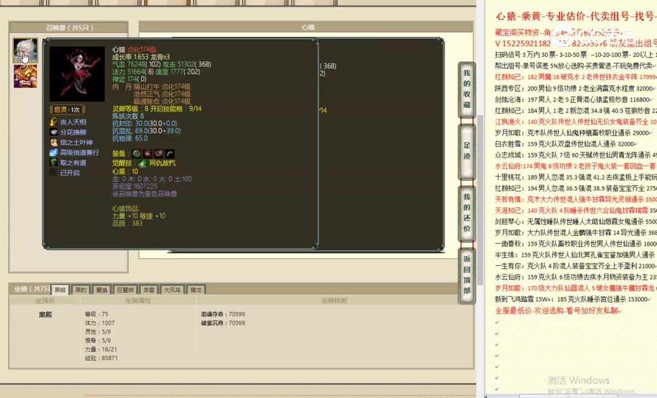Click the red document title 心猿-乘黄-专业估价

tap(576, 17)
